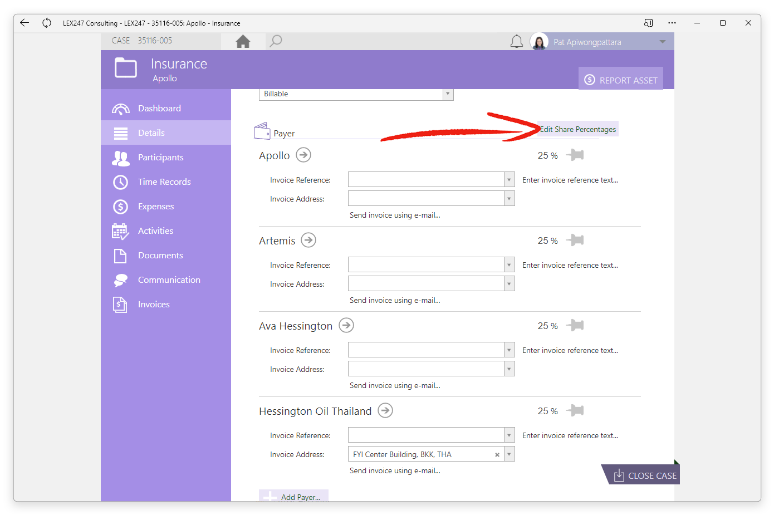Open Hessington Oil Thailand arrow icon
Viewport: 774px width, 515px height.
point(385,410)
